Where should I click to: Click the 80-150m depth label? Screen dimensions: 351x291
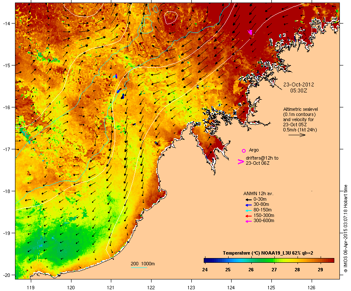click(x=262, y=210)
